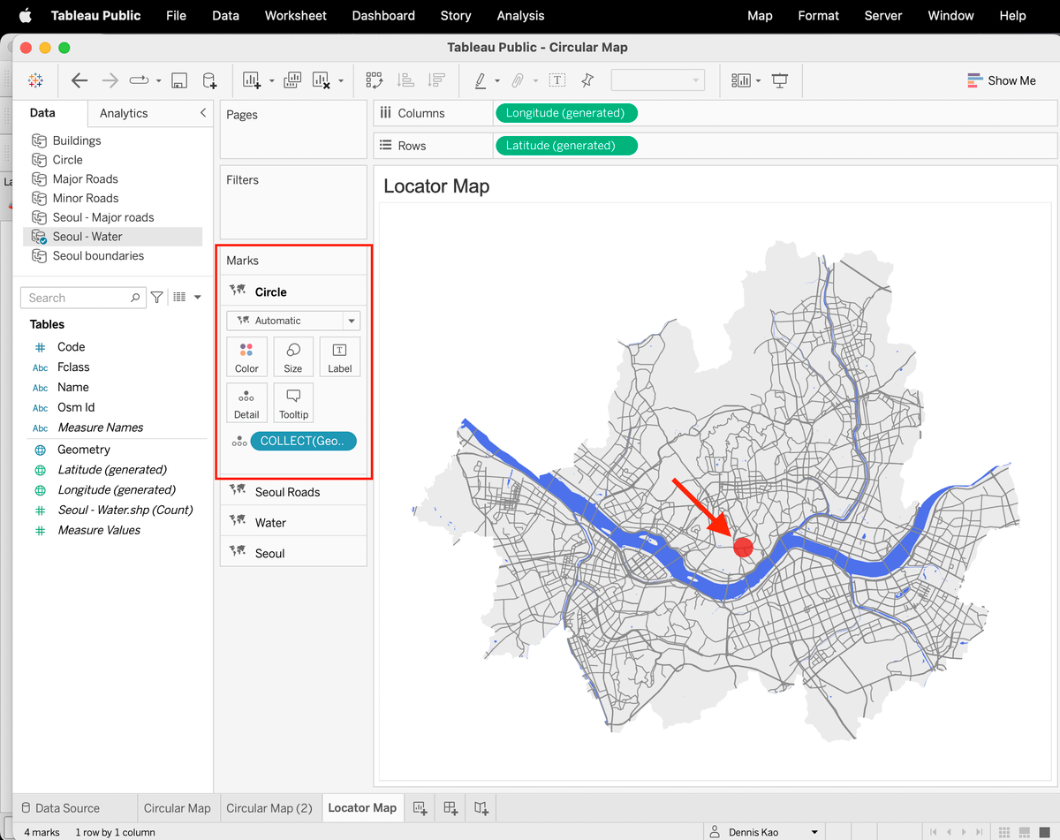Open Color card in Marks

coord(246,357)
